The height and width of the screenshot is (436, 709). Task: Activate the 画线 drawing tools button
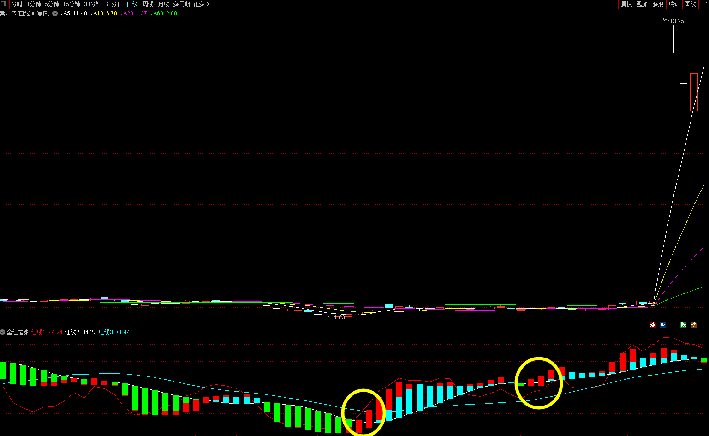tap(691, 4)
